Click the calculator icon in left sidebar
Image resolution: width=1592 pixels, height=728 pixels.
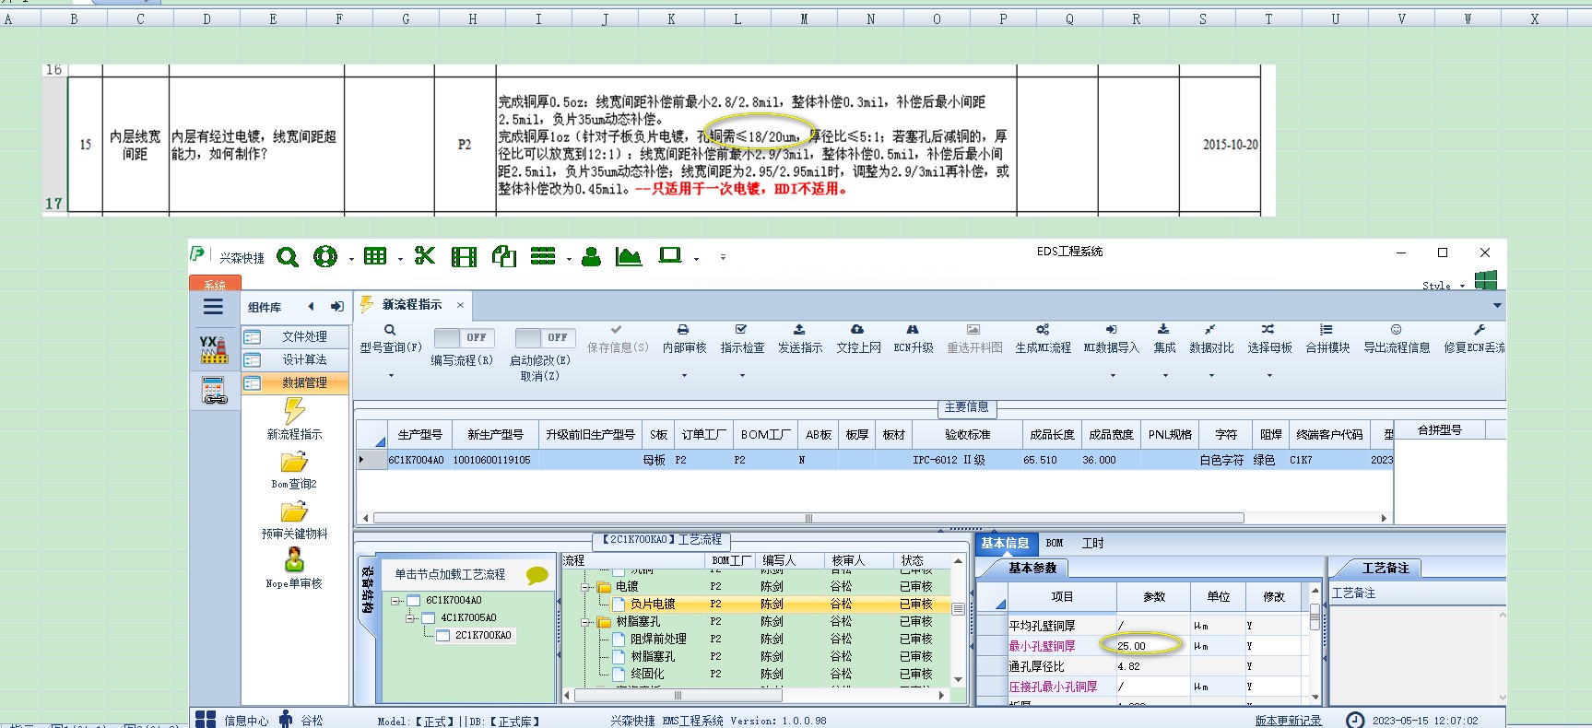tap(214, 392)
